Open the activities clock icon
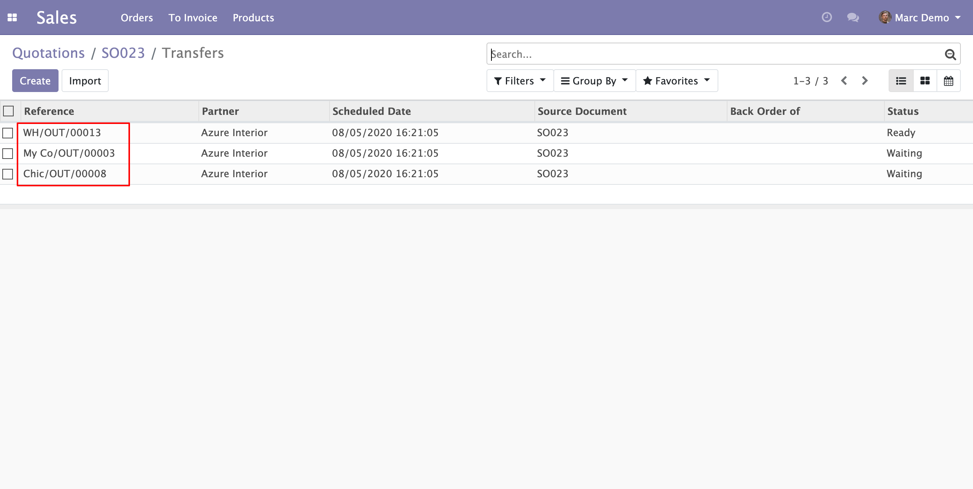 (827, 17)
